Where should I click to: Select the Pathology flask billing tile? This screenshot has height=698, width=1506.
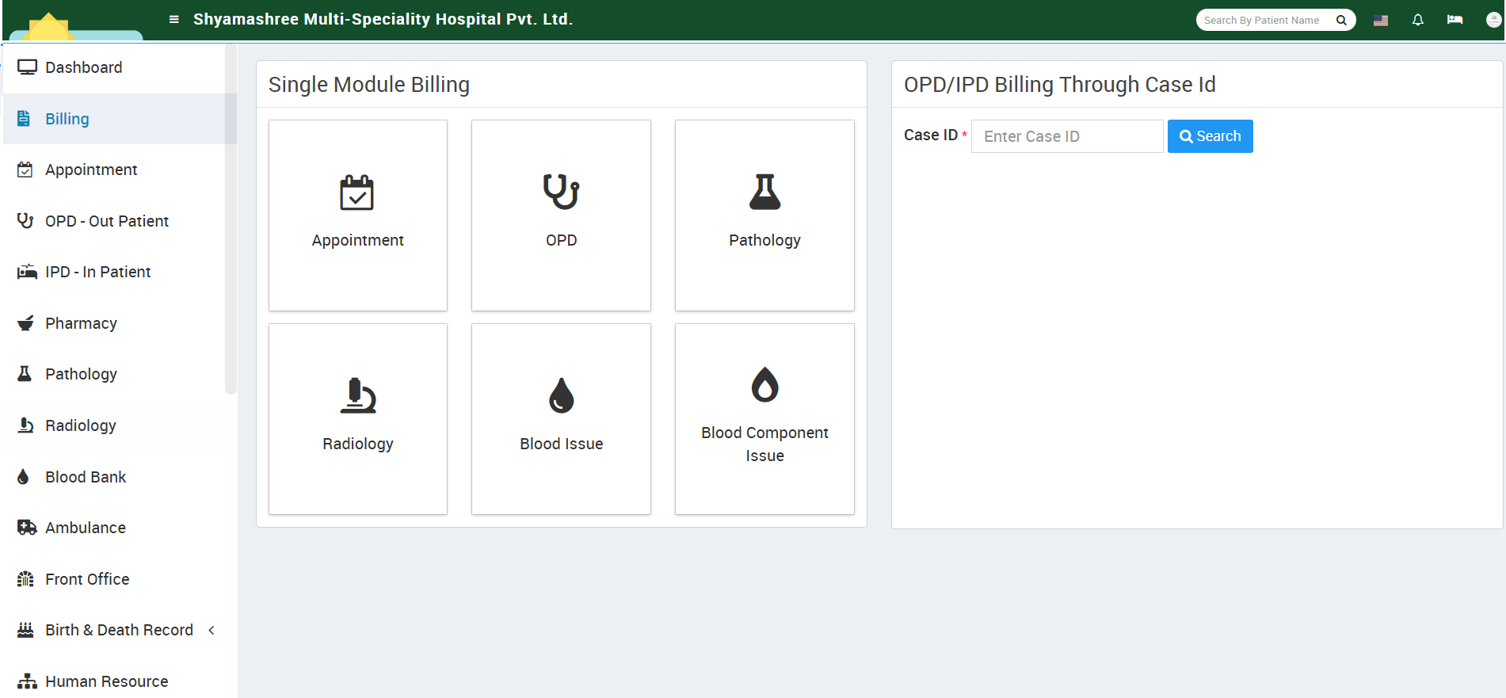pyautogui.click(x=764, y=215)
